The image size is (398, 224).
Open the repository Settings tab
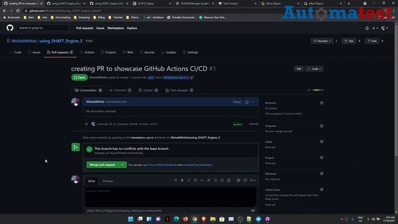coord(190,52)
